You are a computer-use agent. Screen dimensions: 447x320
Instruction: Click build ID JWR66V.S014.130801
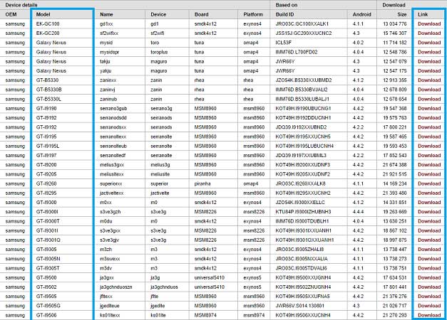coord(299,306)
